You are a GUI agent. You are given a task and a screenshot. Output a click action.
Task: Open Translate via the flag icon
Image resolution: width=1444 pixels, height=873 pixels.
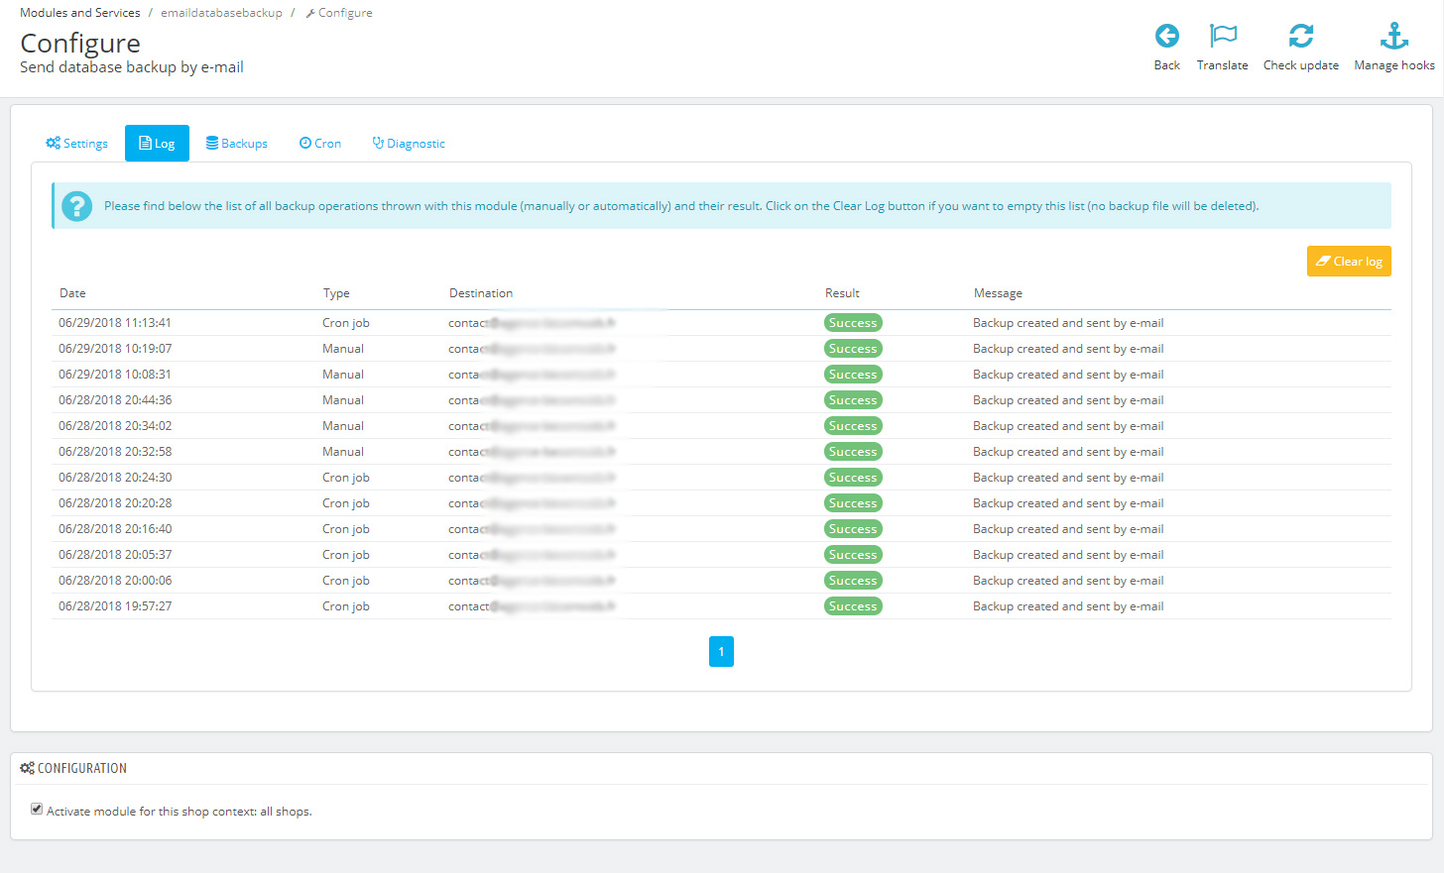click(x=1223, y=37)
